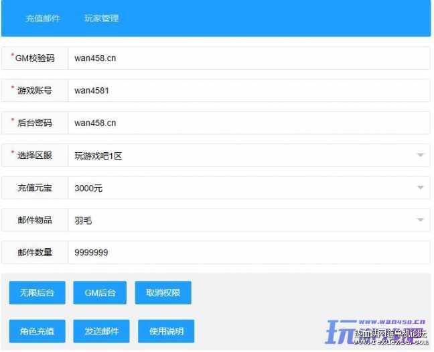Focus the 游戏账号 text box
The image size is (434, 352).
pos(248,91)
